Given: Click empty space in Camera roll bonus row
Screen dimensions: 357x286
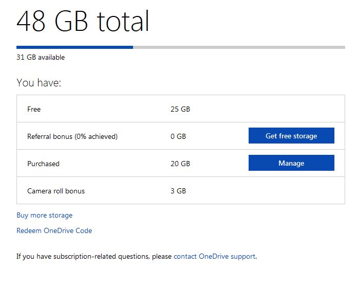Looking at the screenshot, I should point(264,191).
